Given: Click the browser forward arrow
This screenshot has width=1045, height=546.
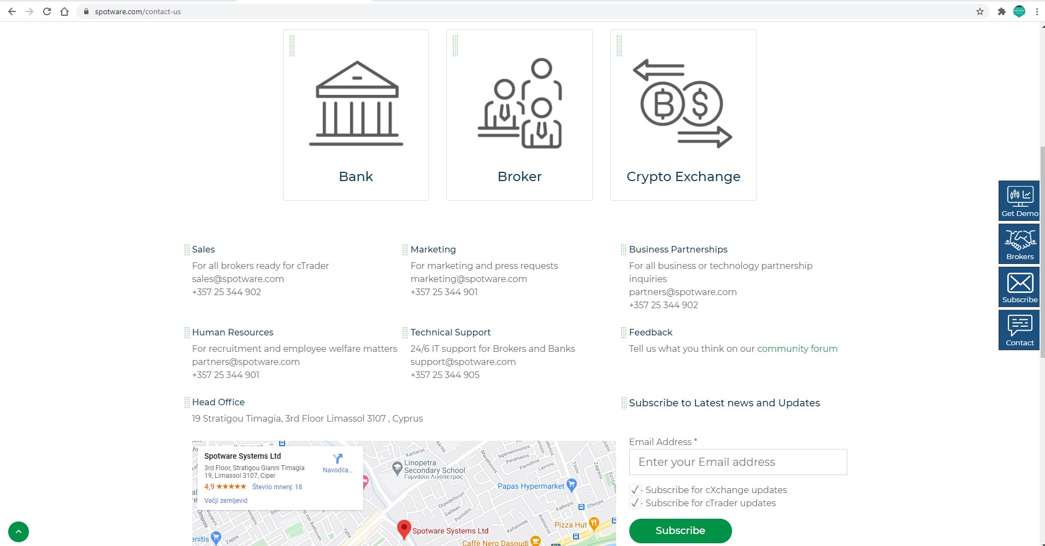Looking at the screenshot, I should (29, 11).
